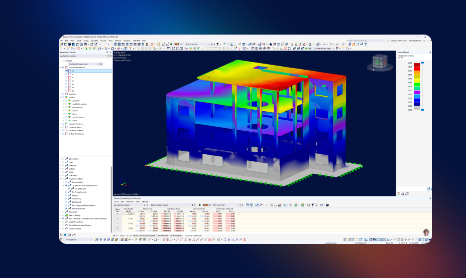
Task: Select the |u| deformation radio button
Action: coord(66,71)
